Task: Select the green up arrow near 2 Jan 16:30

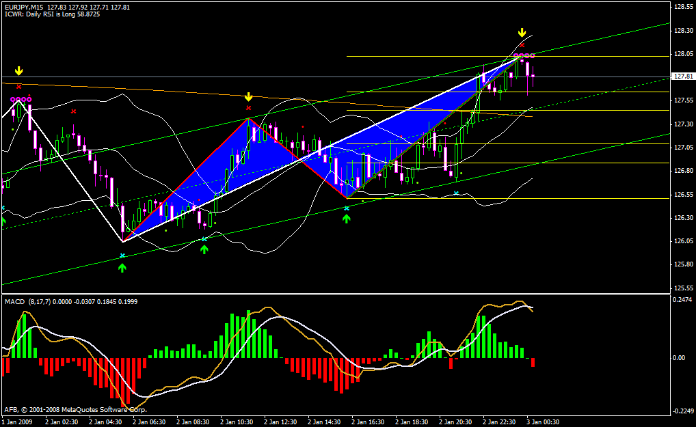Action: 347,219
